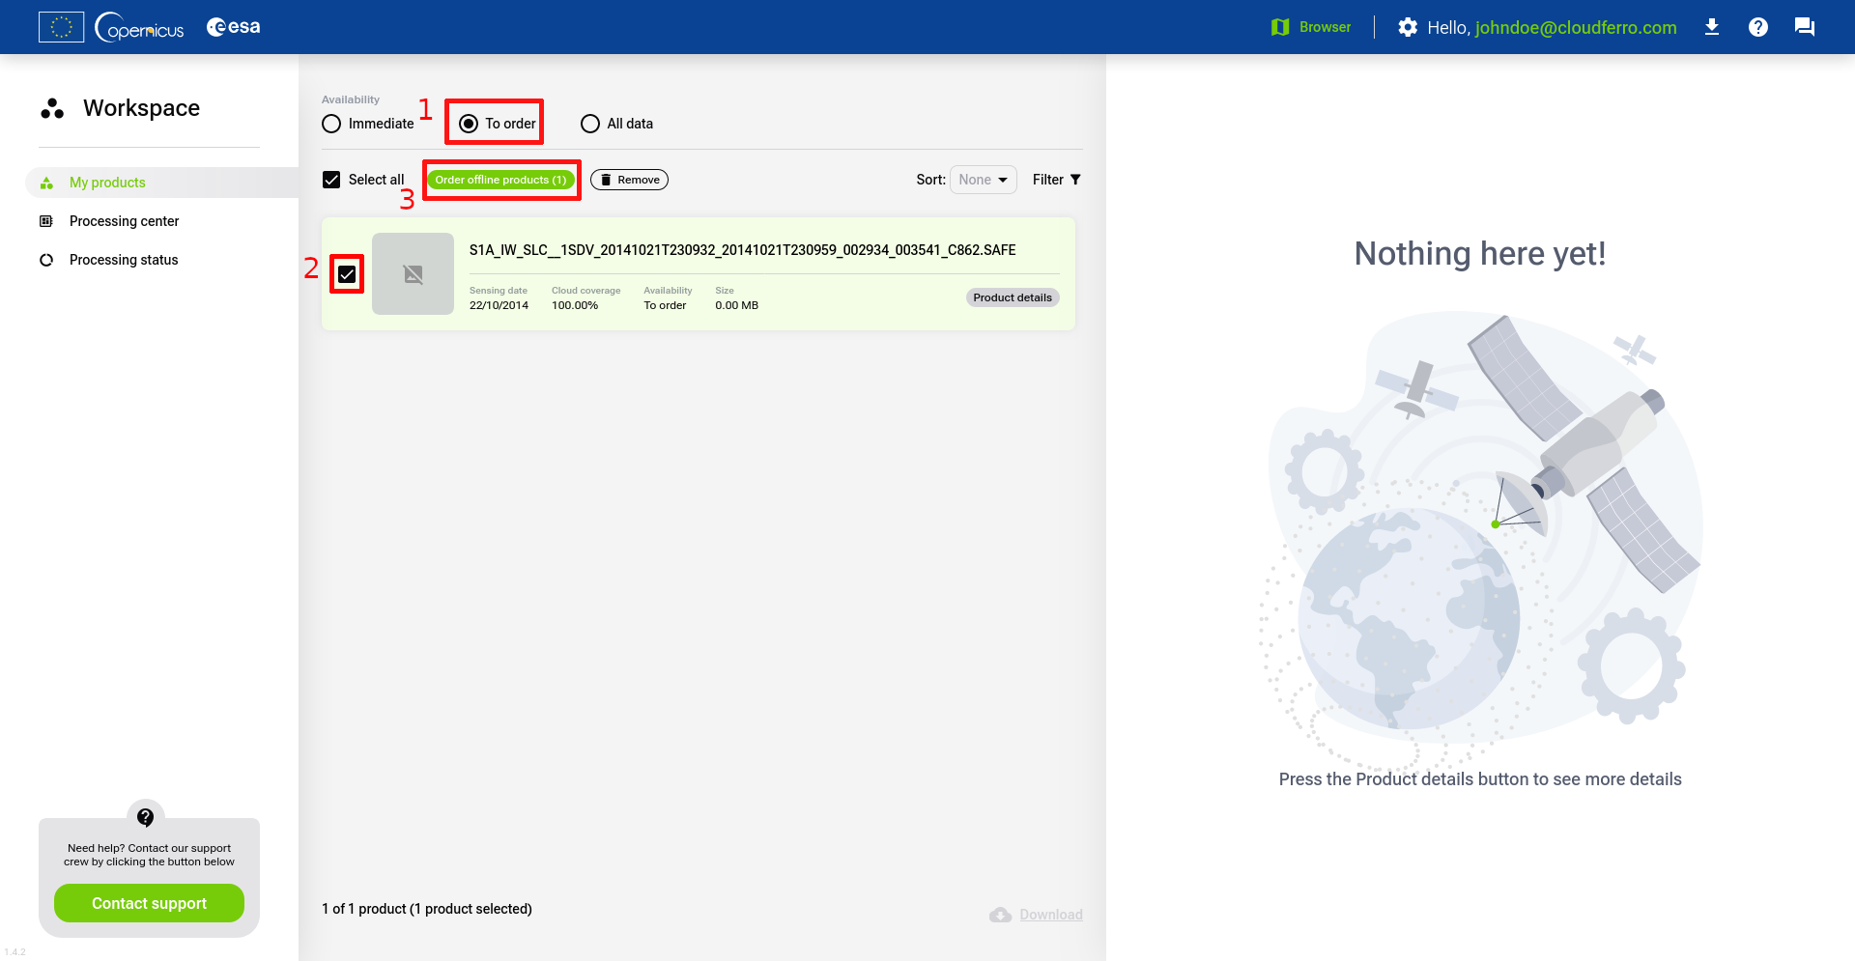
Task: Click the European Union flag icon
Action: (61, 27)
